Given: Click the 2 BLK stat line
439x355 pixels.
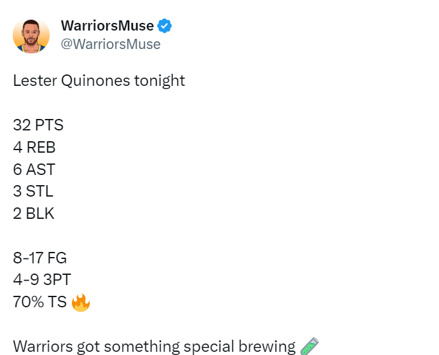Looking at the screenshot, I should tap(34, 214).
